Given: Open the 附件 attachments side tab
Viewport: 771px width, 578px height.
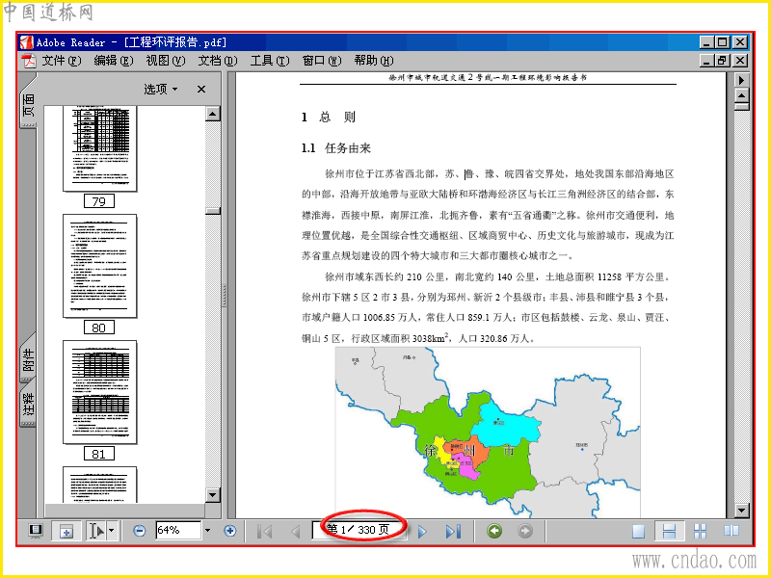Looking at the screenshot, I should coord(29,358).
